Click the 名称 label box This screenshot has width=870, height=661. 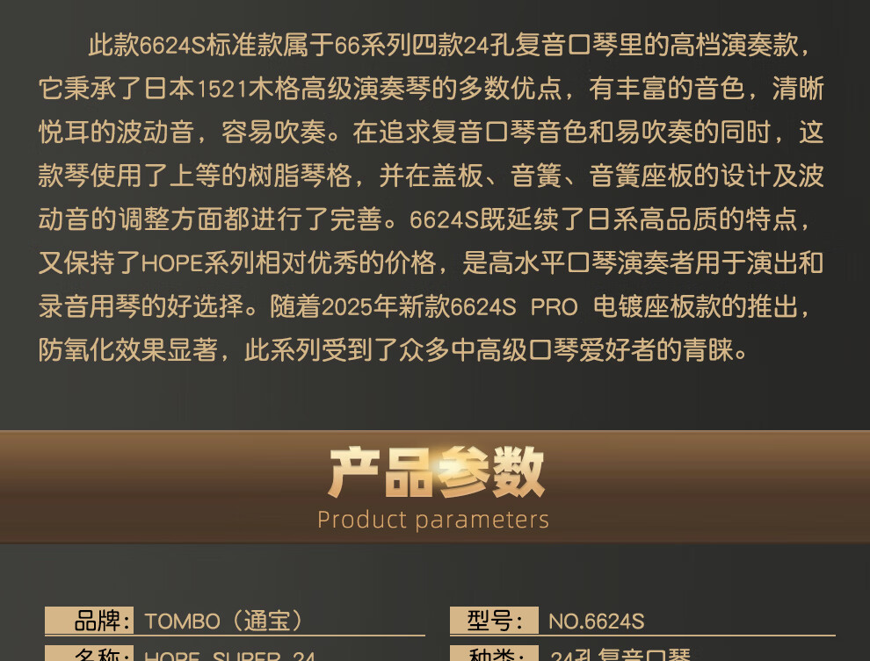tap(89, 654)
